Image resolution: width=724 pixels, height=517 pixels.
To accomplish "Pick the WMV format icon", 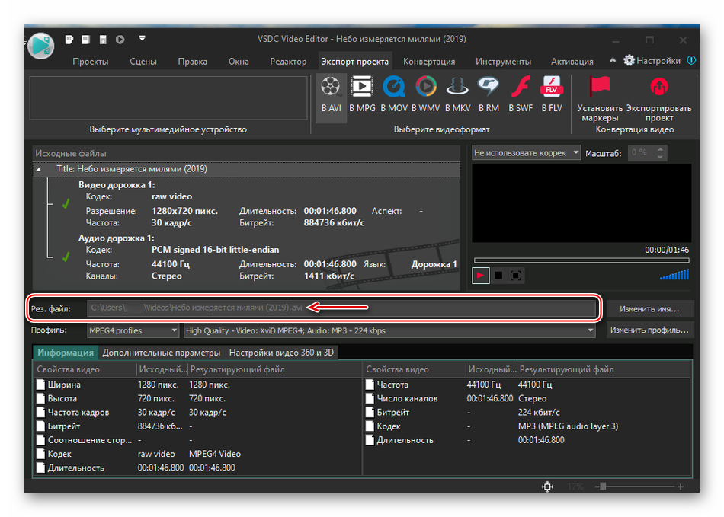I will point(425,94).
